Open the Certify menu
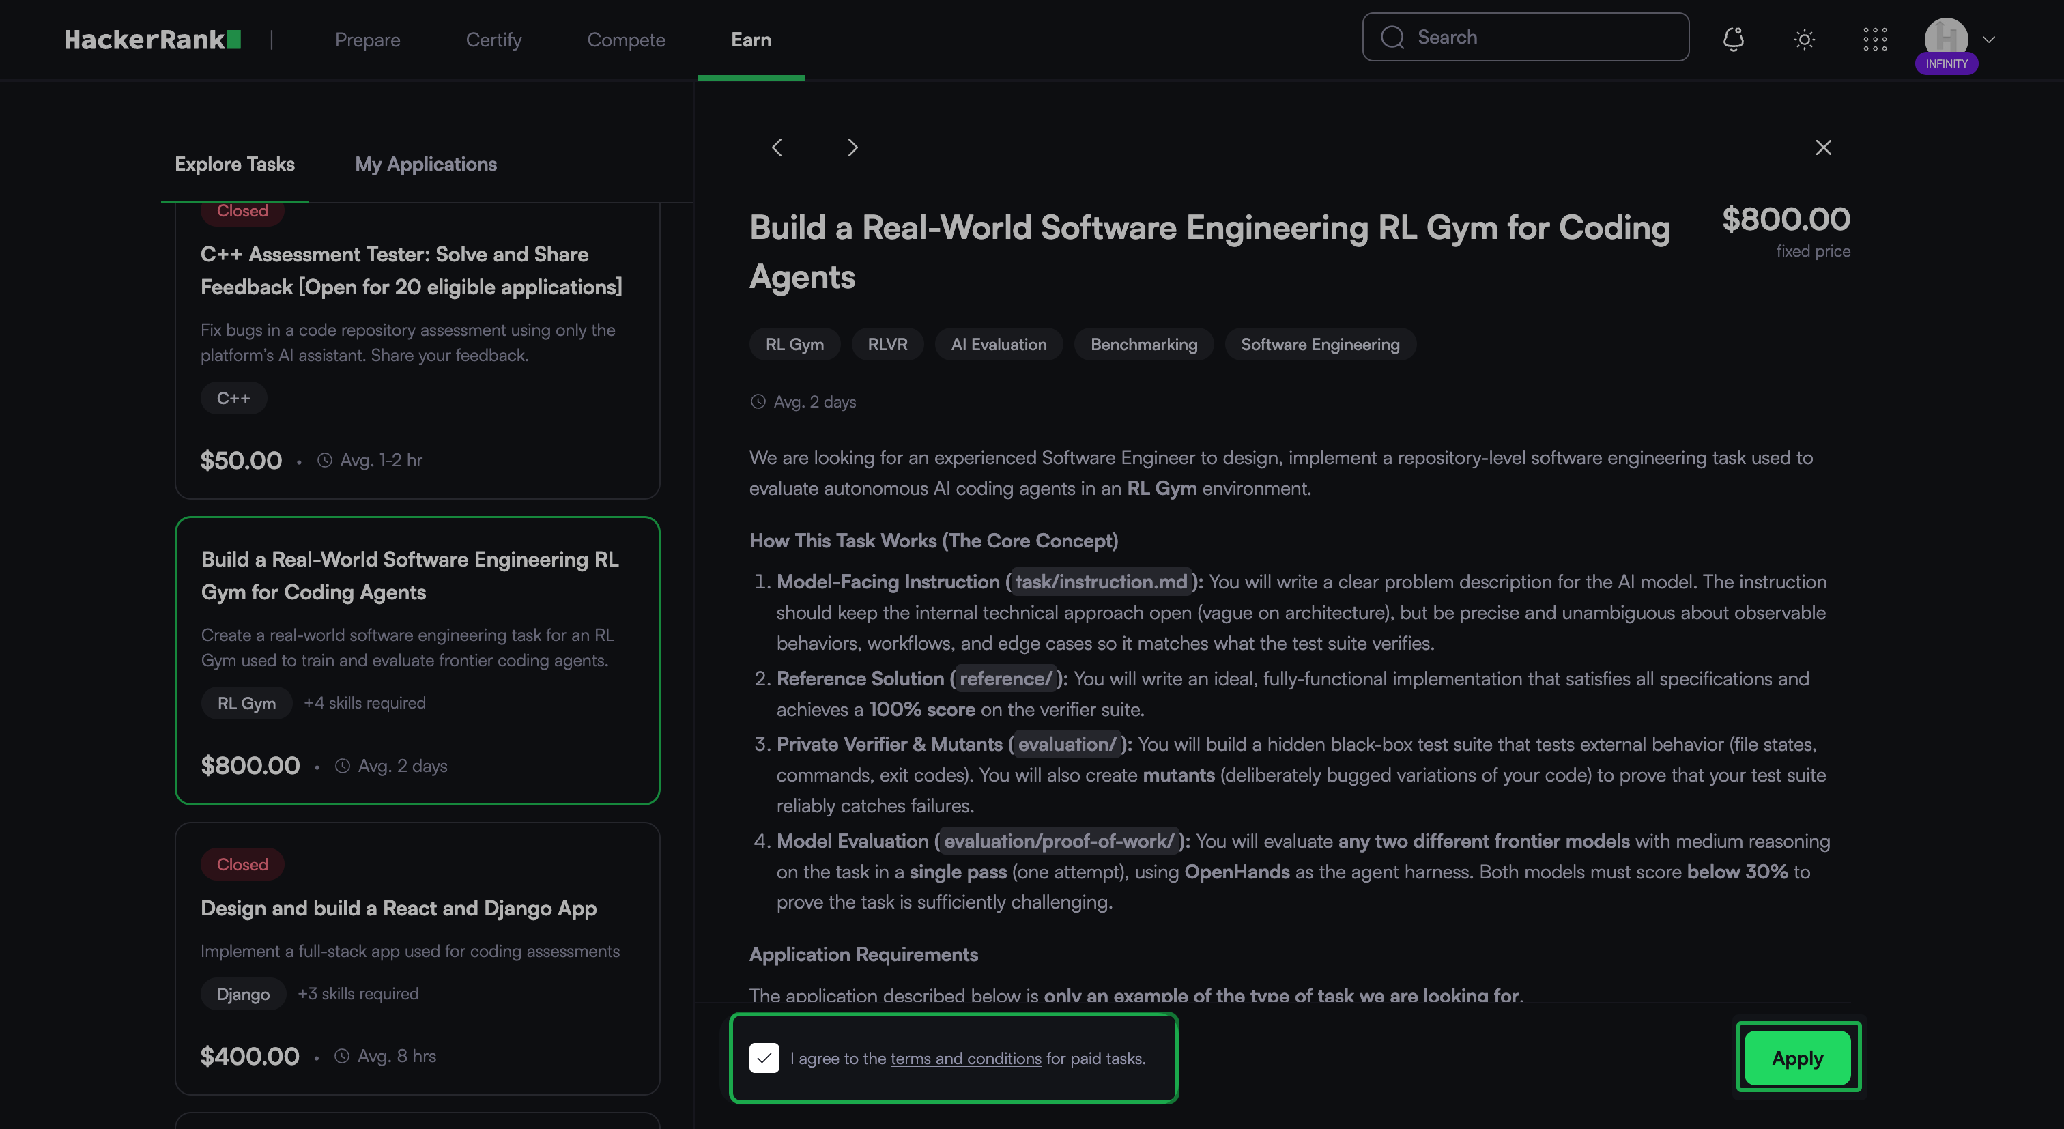 point(493,40)
